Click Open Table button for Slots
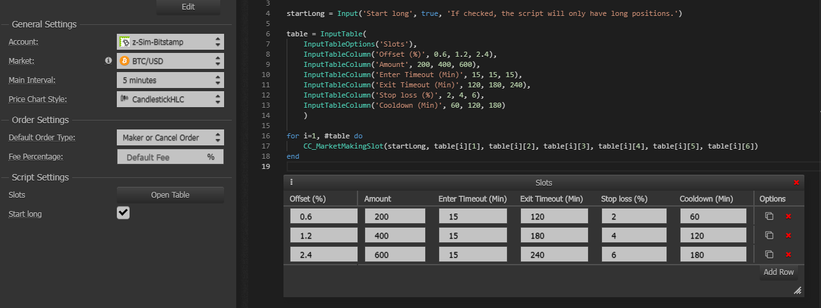This screenshot has width=821, height=308. pyautogui.click(x=170, y=195)
